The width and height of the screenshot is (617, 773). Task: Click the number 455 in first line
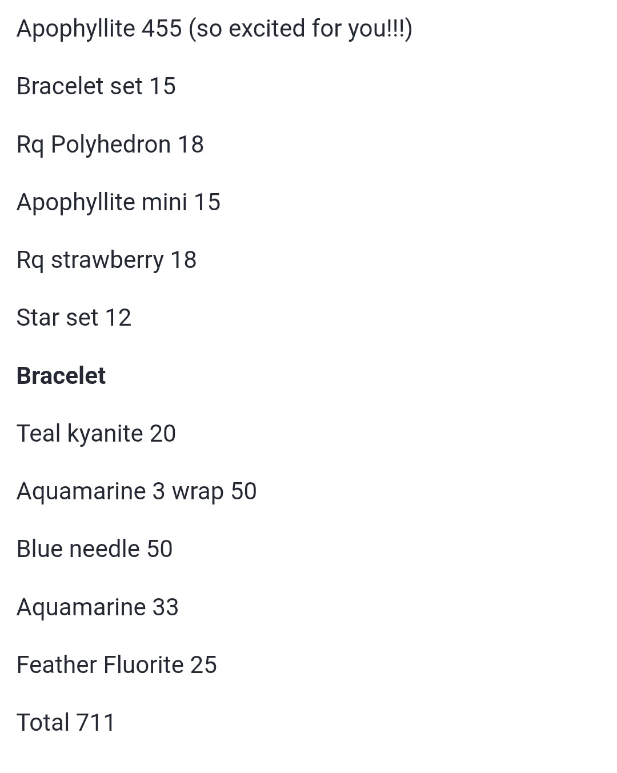click(x=162, y=29)
